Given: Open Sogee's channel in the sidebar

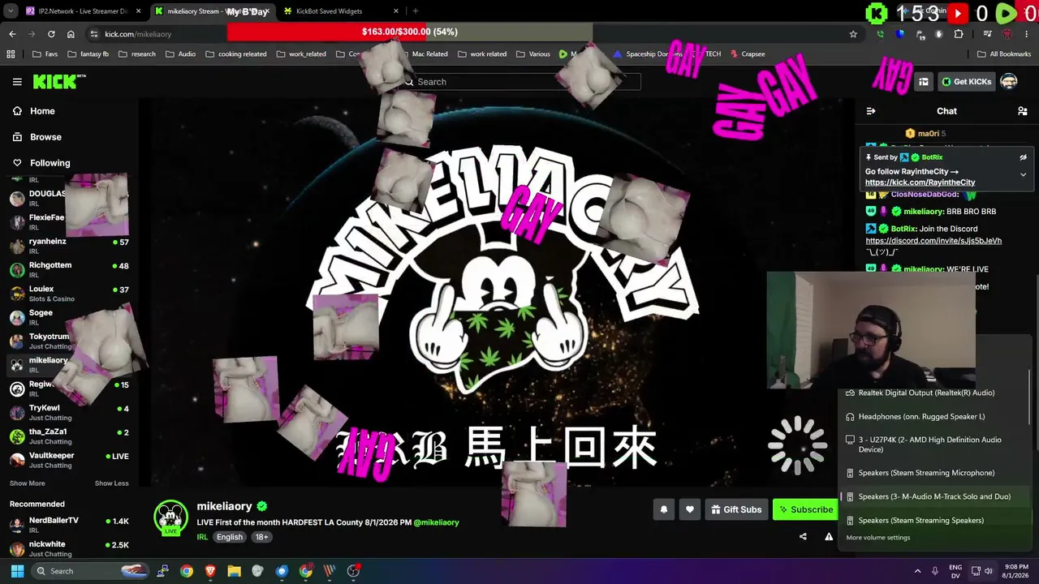Looking at the screenshot, I should coord(69,317).
